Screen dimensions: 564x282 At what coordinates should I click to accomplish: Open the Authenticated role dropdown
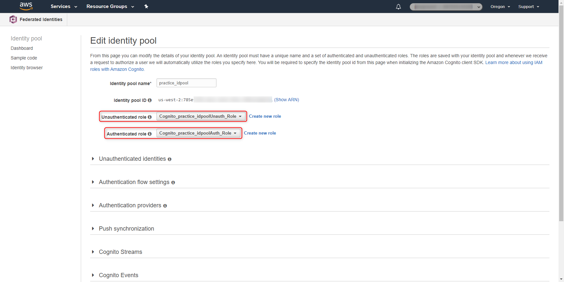pos(198,133)
